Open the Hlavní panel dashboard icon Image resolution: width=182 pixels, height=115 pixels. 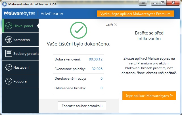[9, 26]
